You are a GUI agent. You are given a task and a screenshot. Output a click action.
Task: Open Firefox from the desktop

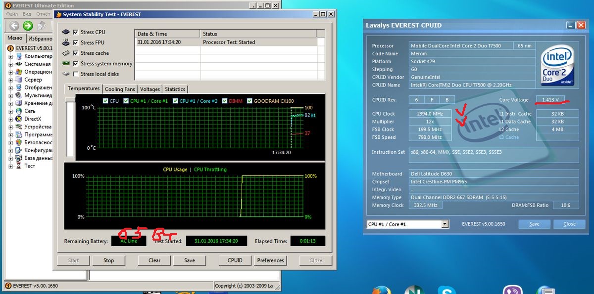[x=382, y=290]
